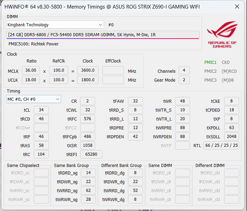Click the tWRWR_dg value field
The height and width of the screenshot is (211, 247).
(135, 199)
